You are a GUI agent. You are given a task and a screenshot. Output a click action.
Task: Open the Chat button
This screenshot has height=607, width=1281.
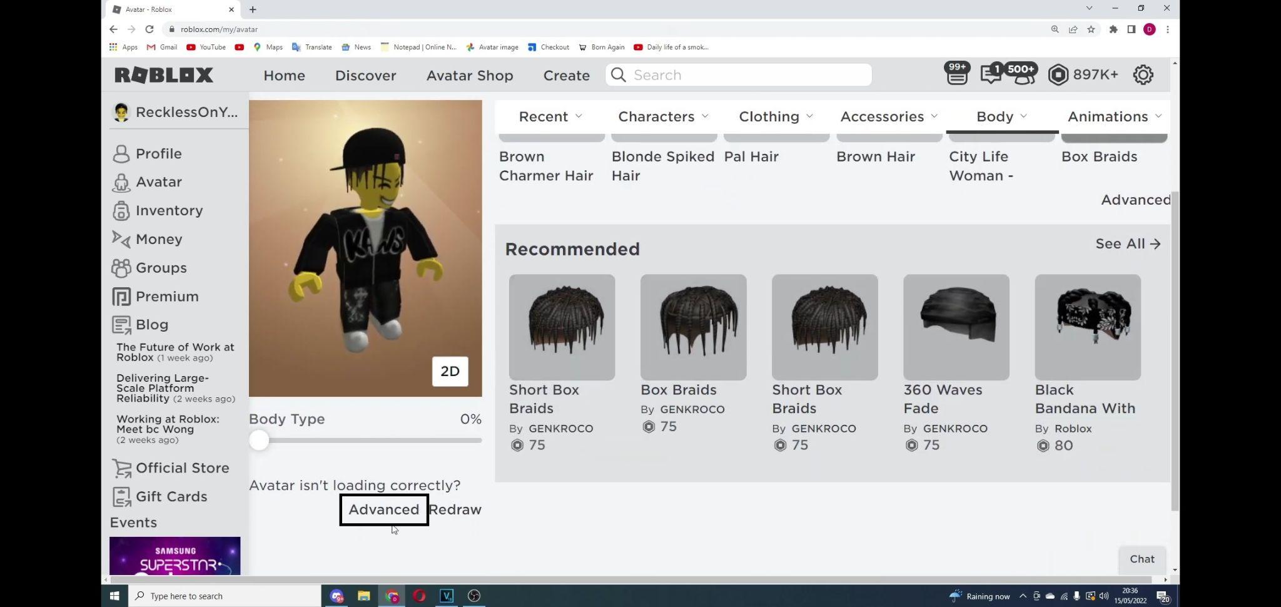click(1142, 559)
